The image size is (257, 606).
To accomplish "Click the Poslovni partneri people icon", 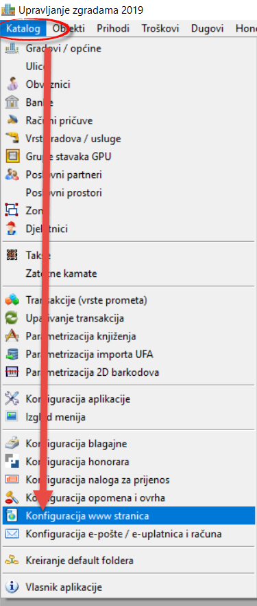I will [11, 175].
